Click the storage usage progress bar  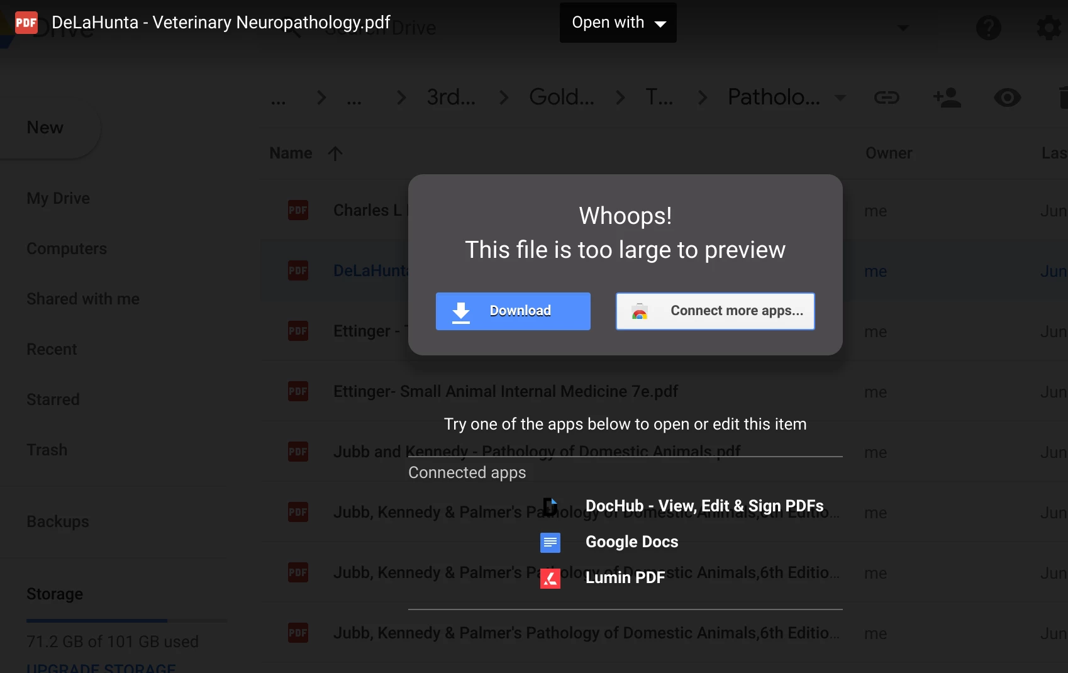coord(126,621)
